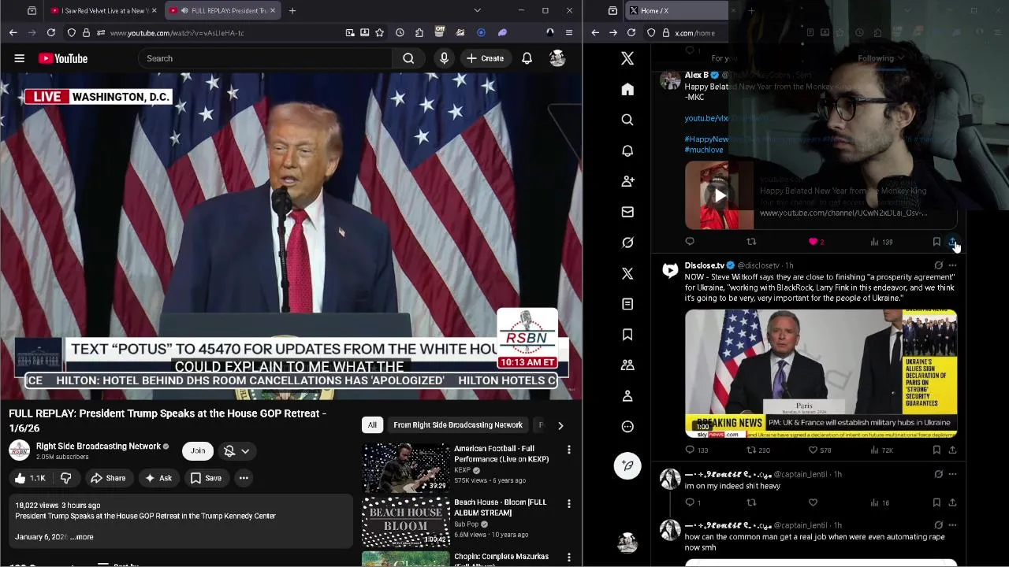This screenshot has height=567, width=1009.
Task: Open X Messages envelope in sidebar
Action: click(x=627, y=212)
